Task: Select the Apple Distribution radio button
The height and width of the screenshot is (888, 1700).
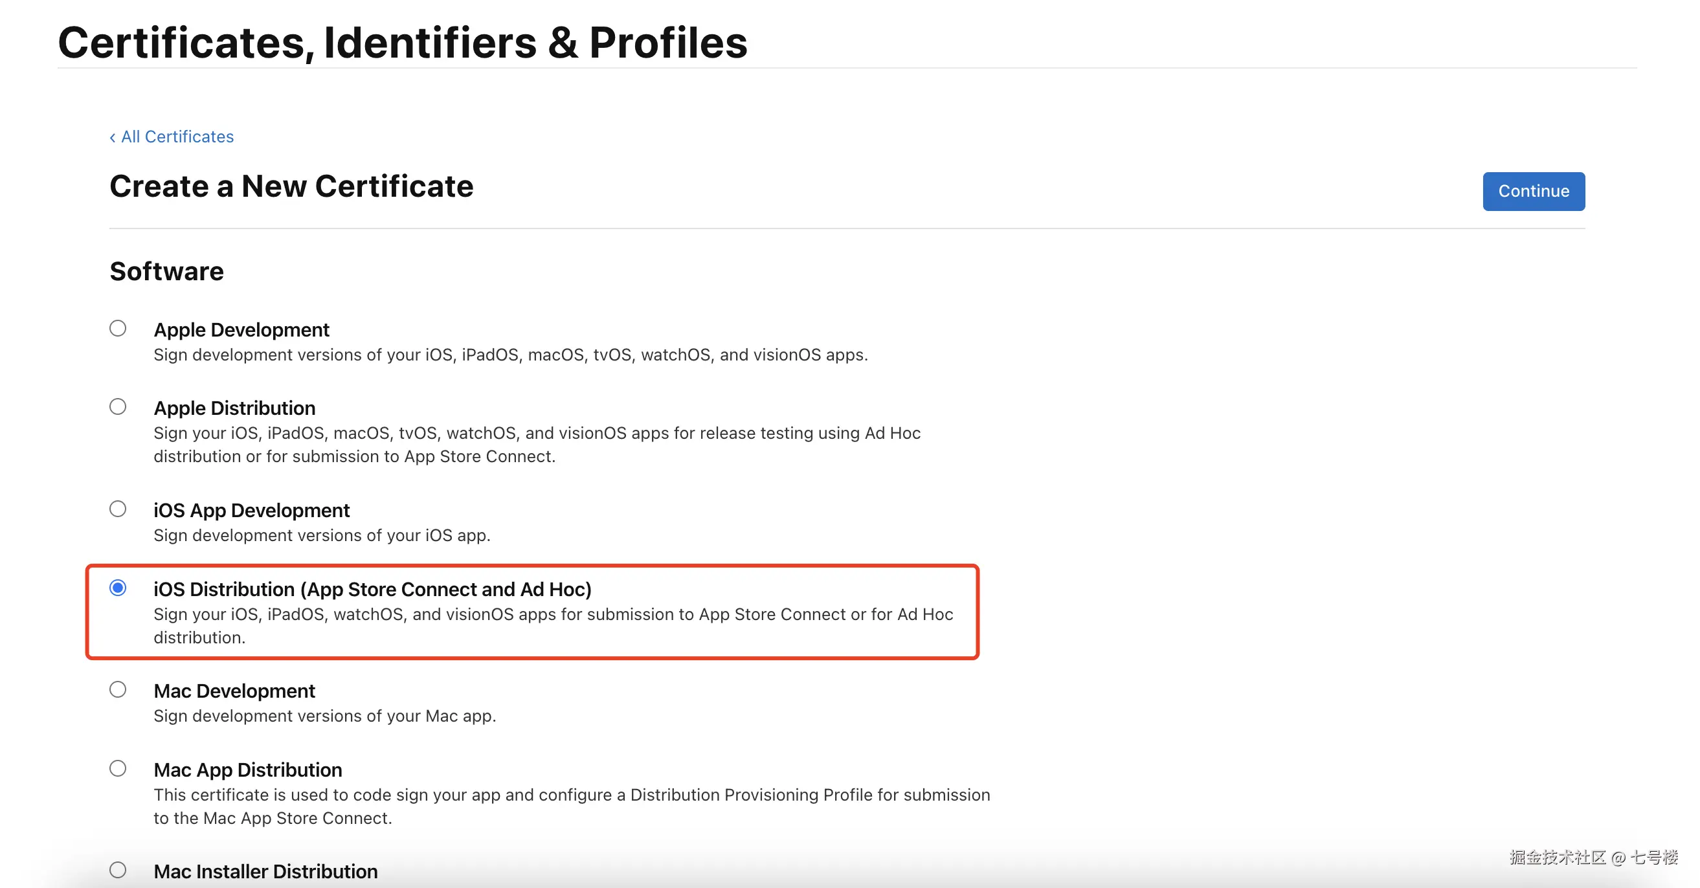Action: (x=118, y=406)
